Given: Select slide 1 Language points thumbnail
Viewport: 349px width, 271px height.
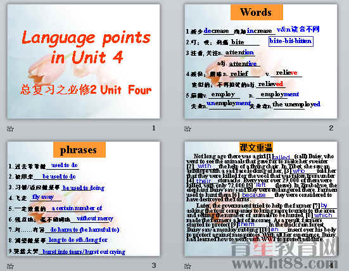Looking at the screenshot, I should 84,61.
